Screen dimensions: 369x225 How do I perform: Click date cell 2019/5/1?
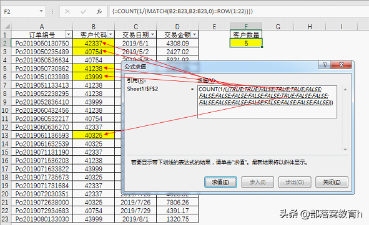(x=135, y=44)
